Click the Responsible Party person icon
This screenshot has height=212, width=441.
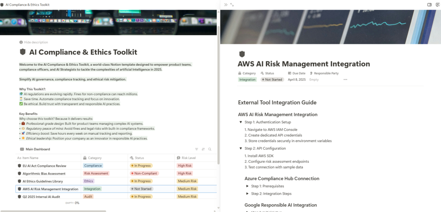point(312,73)
